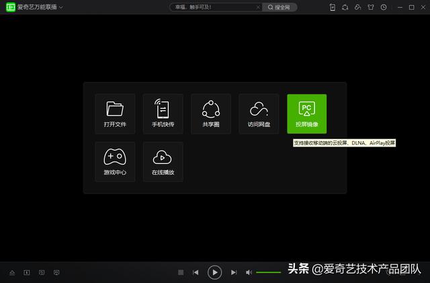Clear the search box with the x
The width and height of the screenshot is (430, 283).
258,7
